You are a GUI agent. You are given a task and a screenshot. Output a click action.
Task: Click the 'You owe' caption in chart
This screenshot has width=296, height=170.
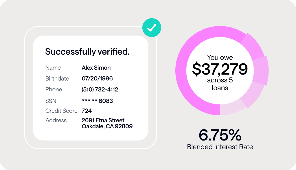[x=220, y=58]
